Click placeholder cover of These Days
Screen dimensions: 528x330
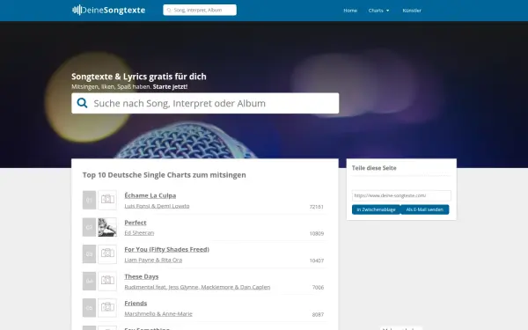click(x=107, y=281)
